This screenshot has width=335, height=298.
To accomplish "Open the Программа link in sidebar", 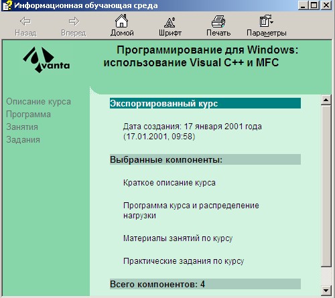I will pos(28,115).
